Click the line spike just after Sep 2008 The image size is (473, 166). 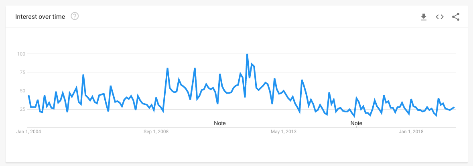pos(167,68)
